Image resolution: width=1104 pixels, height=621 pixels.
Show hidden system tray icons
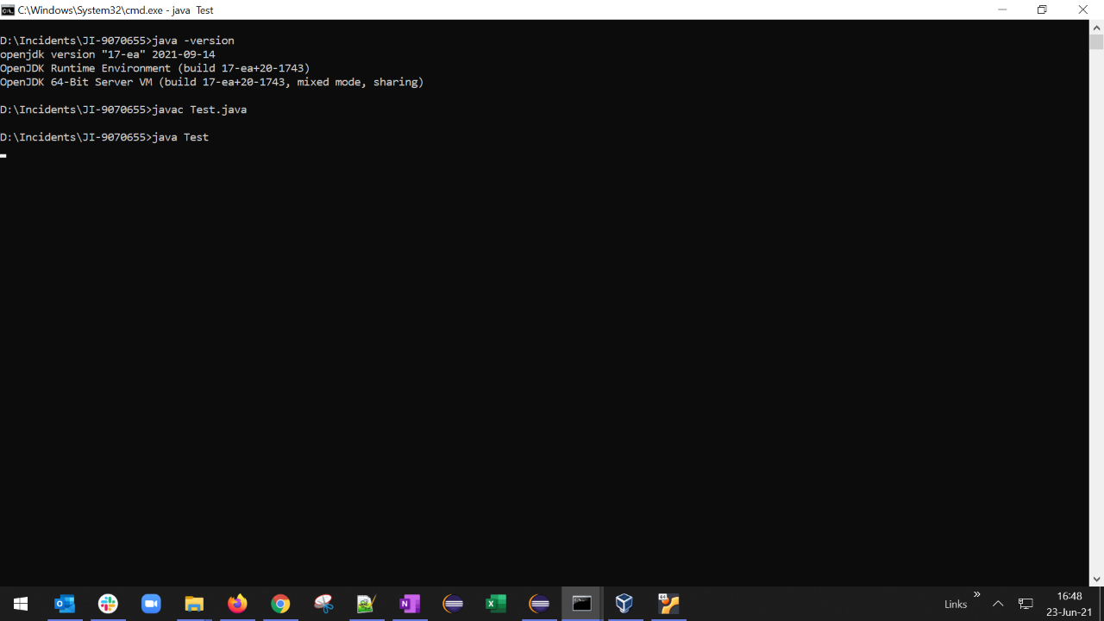point(998,604)
